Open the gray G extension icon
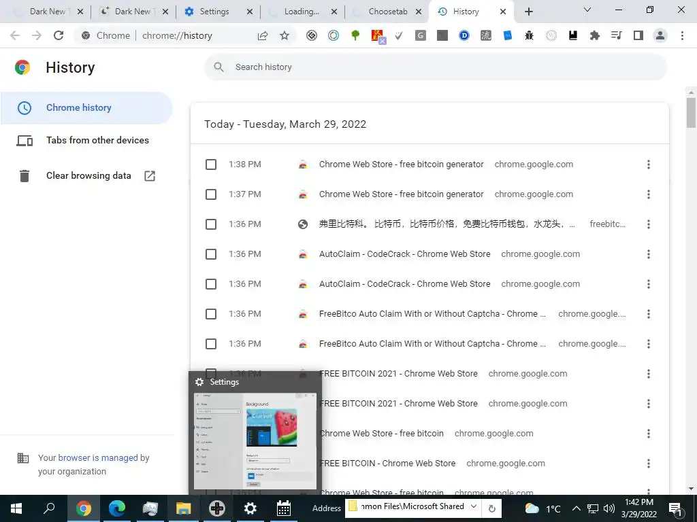Image resolution: width=697 pixels, height=522 pixels. (x=421, y=35)
